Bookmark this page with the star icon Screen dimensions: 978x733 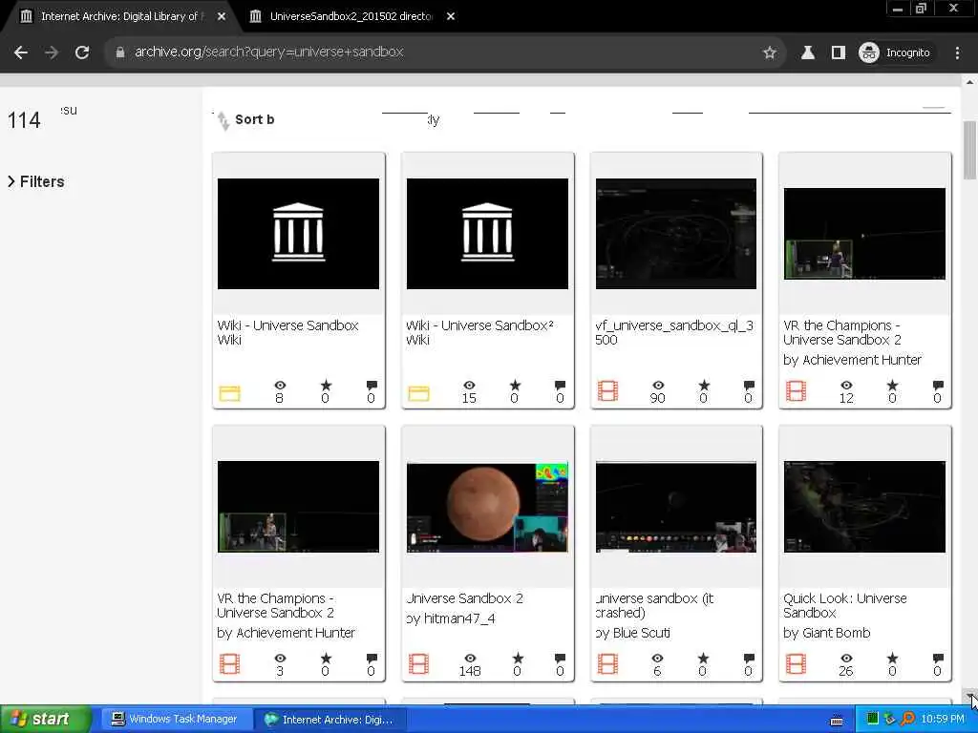pyautogui.click(x=770, y=52)
